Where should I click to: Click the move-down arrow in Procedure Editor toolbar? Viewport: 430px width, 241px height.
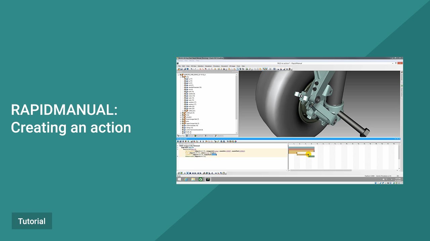203,142
